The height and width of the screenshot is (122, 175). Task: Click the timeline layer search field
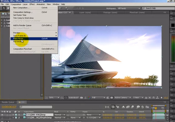[36, 107]
